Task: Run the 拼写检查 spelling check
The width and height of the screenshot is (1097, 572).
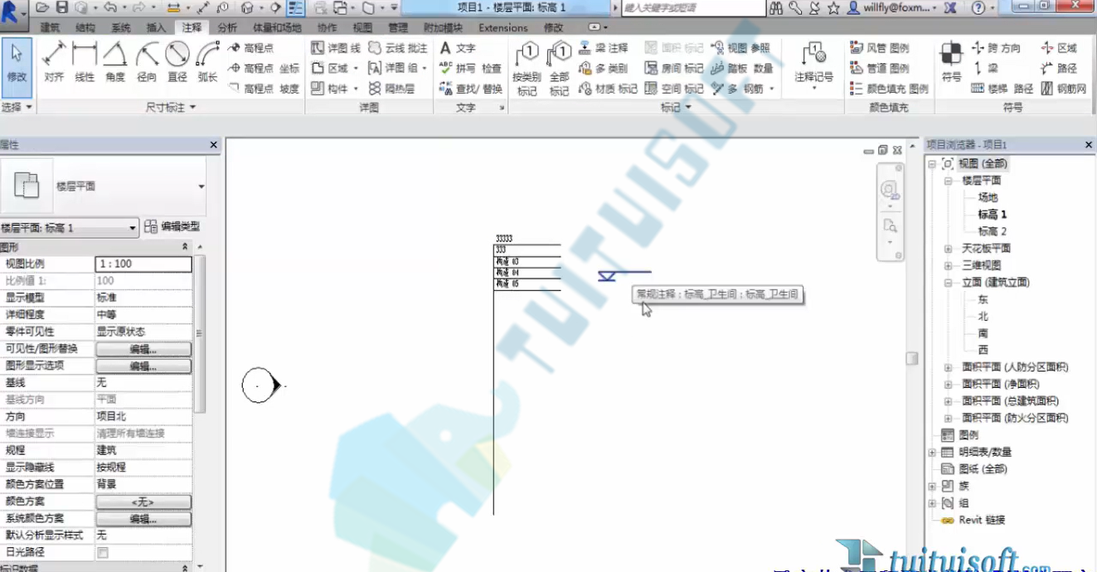Action: [470, 68]
